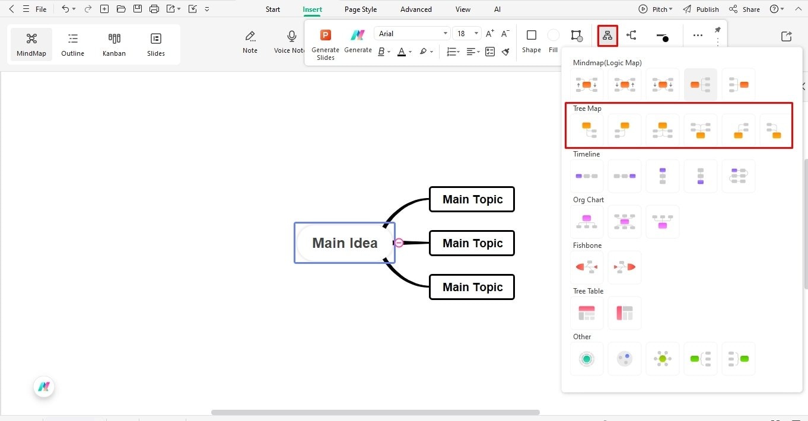Image resolution: width=808 pixels, height=421 pixels.
Task: Open the Page Style tab
Action: pyautogui.click(x=360, y=9)
